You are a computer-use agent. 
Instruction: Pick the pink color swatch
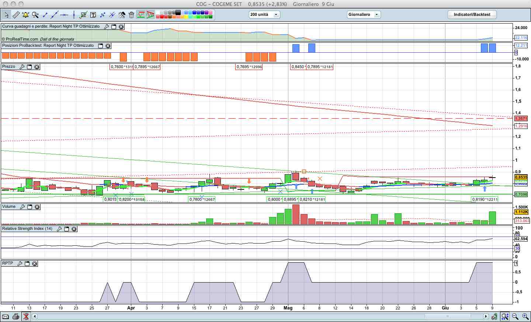(211, 12)
